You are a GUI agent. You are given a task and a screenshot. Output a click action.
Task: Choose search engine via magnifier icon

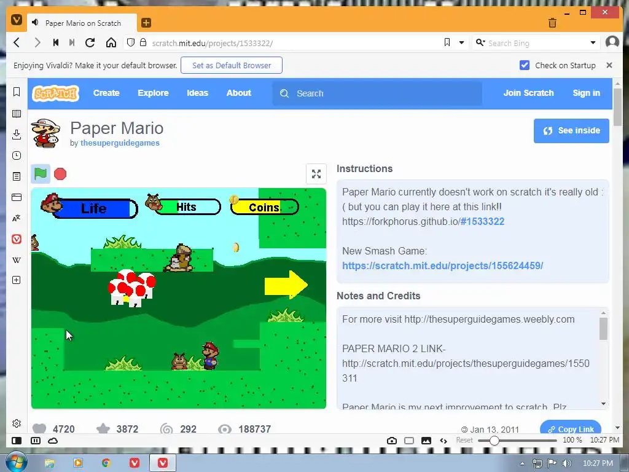(480, 42)
